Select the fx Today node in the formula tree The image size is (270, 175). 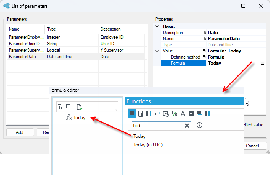(76, 118)
